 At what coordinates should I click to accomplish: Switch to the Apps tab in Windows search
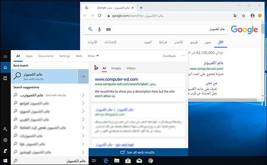[x=29, y=56]
